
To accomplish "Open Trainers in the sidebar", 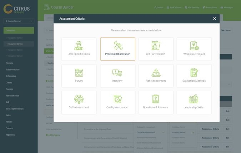I will [9, 63].
